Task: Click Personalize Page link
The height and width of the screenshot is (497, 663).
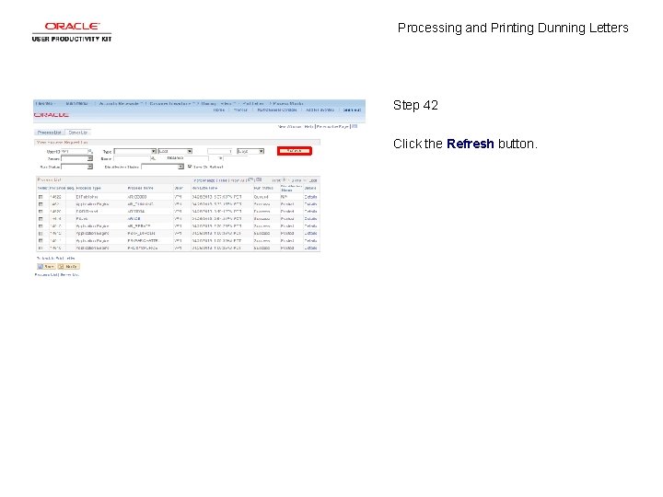Action: 332,126
